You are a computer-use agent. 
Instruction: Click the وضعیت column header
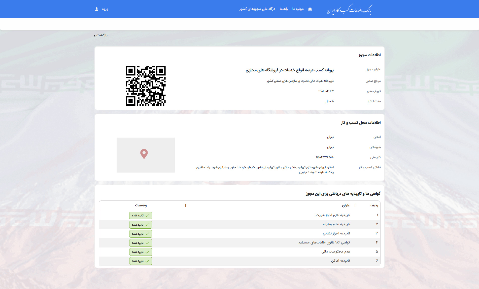[x=141, y=205]
